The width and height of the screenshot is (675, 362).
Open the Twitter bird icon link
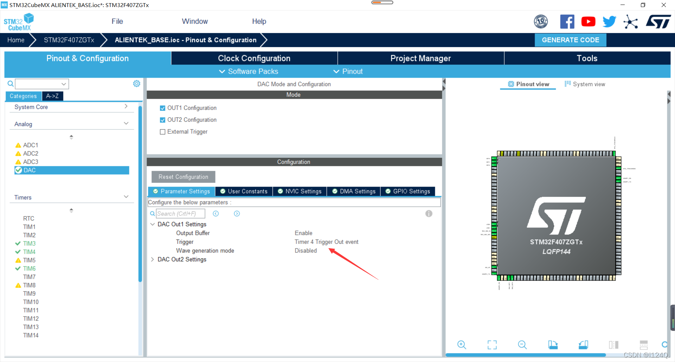[x=609, y=22]
